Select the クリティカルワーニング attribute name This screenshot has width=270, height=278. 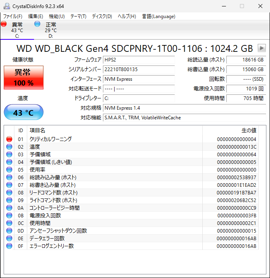tap(50, 139)
